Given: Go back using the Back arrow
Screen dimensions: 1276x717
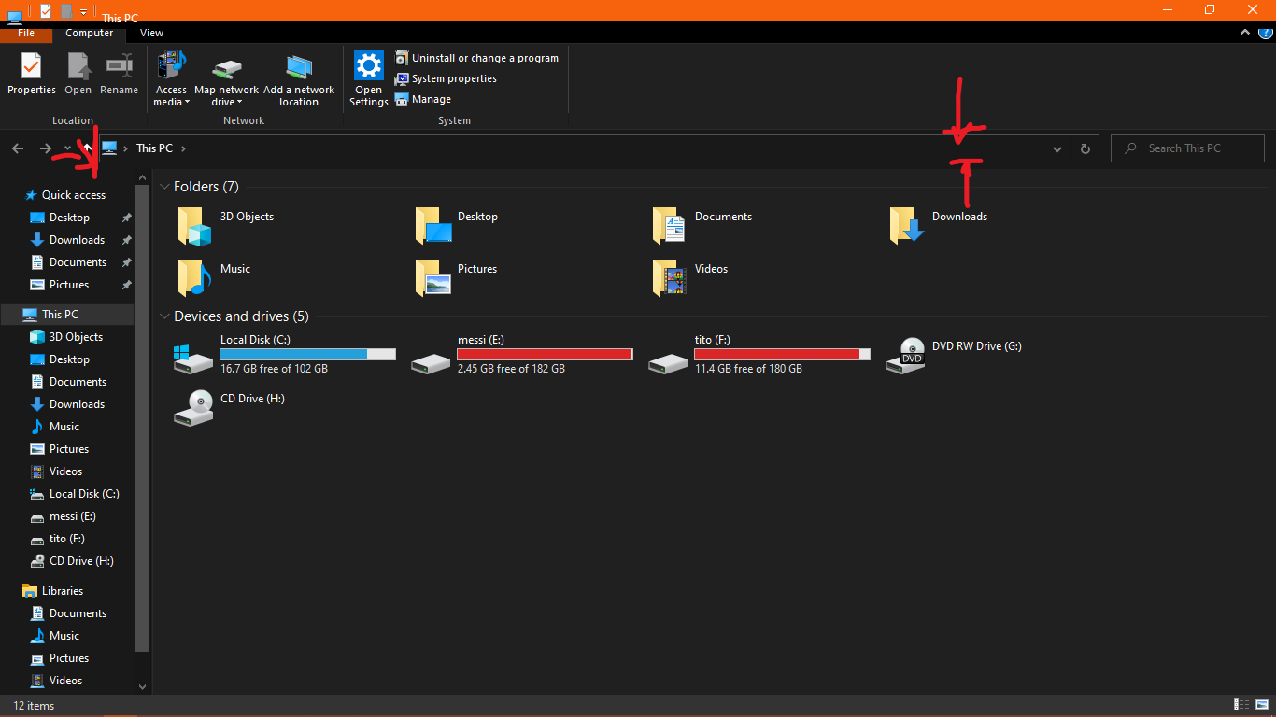Looking at the screenshot, I should pyautogui.click(x=18, y=148).
